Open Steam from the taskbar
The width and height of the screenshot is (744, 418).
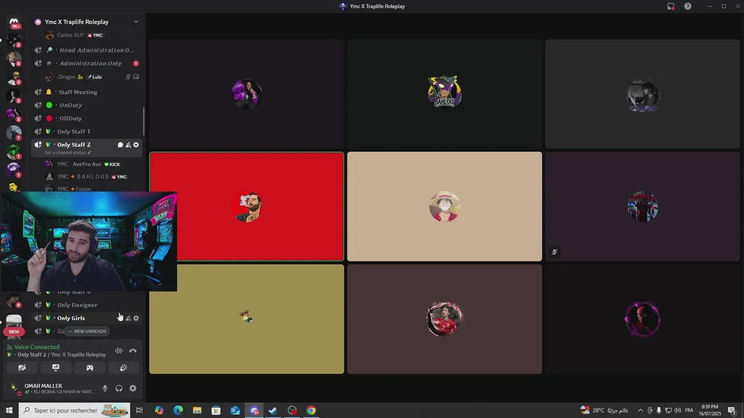pos(273,410)
